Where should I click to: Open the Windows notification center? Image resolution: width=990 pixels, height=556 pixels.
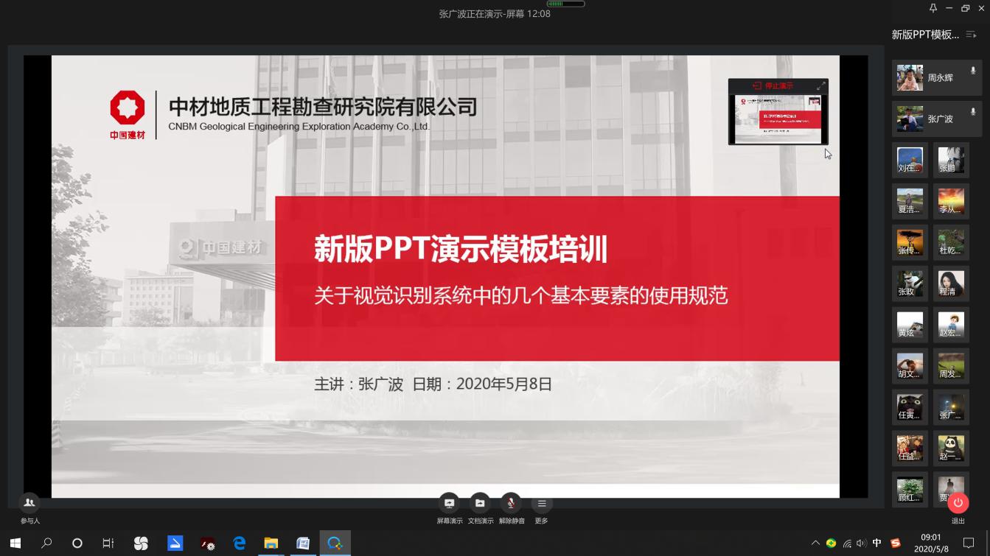pyautogui.click(x=969, y=543)
